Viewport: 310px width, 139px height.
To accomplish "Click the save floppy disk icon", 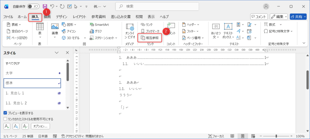I will [45, 6].
